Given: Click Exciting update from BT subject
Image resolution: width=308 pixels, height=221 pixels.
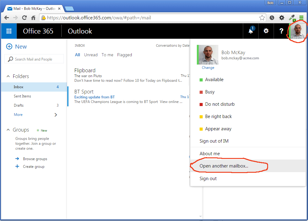Looking at the screenshot, I should pyautogui.click(x=95, y=97).
